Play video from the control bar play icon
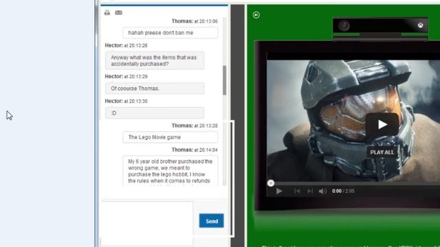The image size is (440, 247). (279, 191)
